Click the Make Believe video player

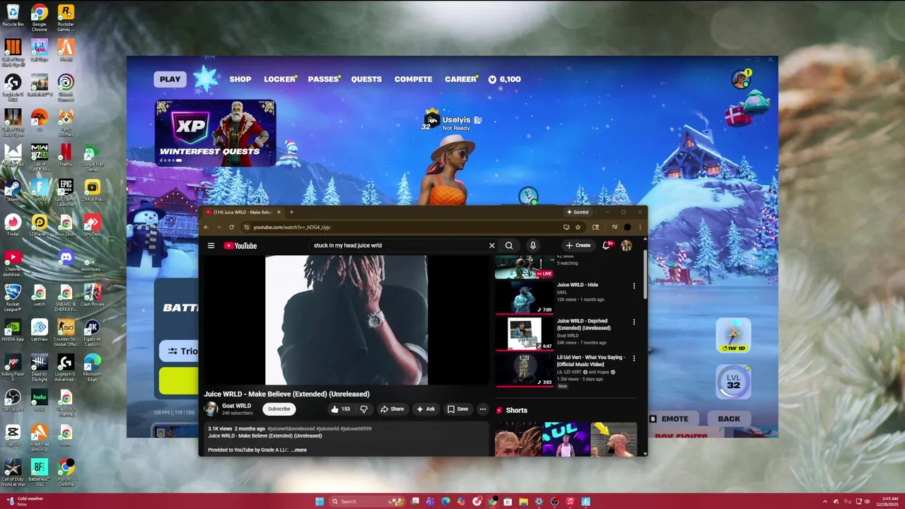346,320
